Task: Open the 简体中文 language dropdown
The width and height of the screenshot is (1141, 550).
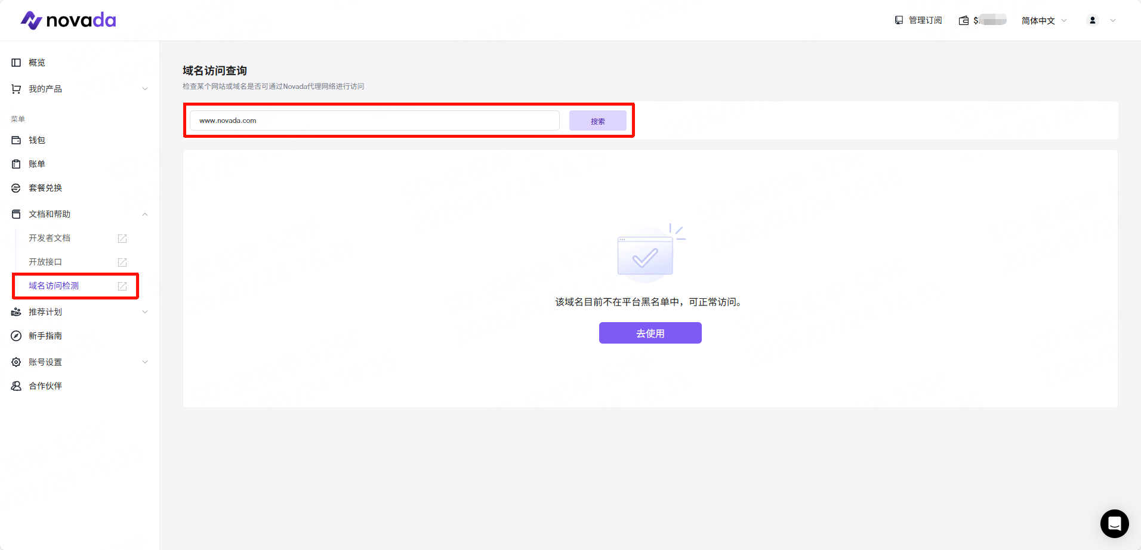Action: pos(1043,20)
